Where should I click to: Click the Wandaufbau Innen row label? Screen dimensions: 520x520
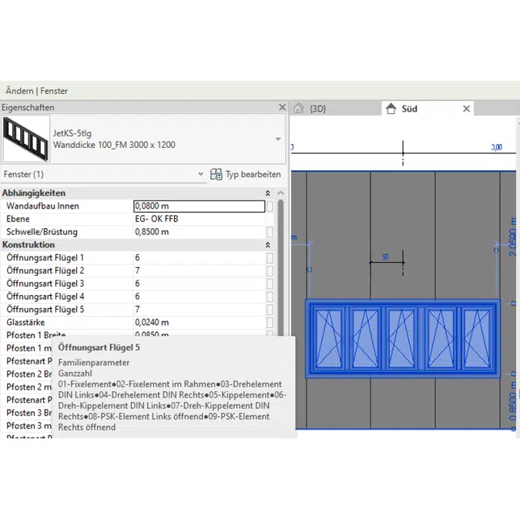tap(43, 206)
